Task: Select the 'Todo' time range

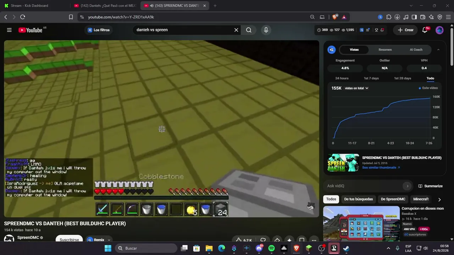Action: (430, 78)
